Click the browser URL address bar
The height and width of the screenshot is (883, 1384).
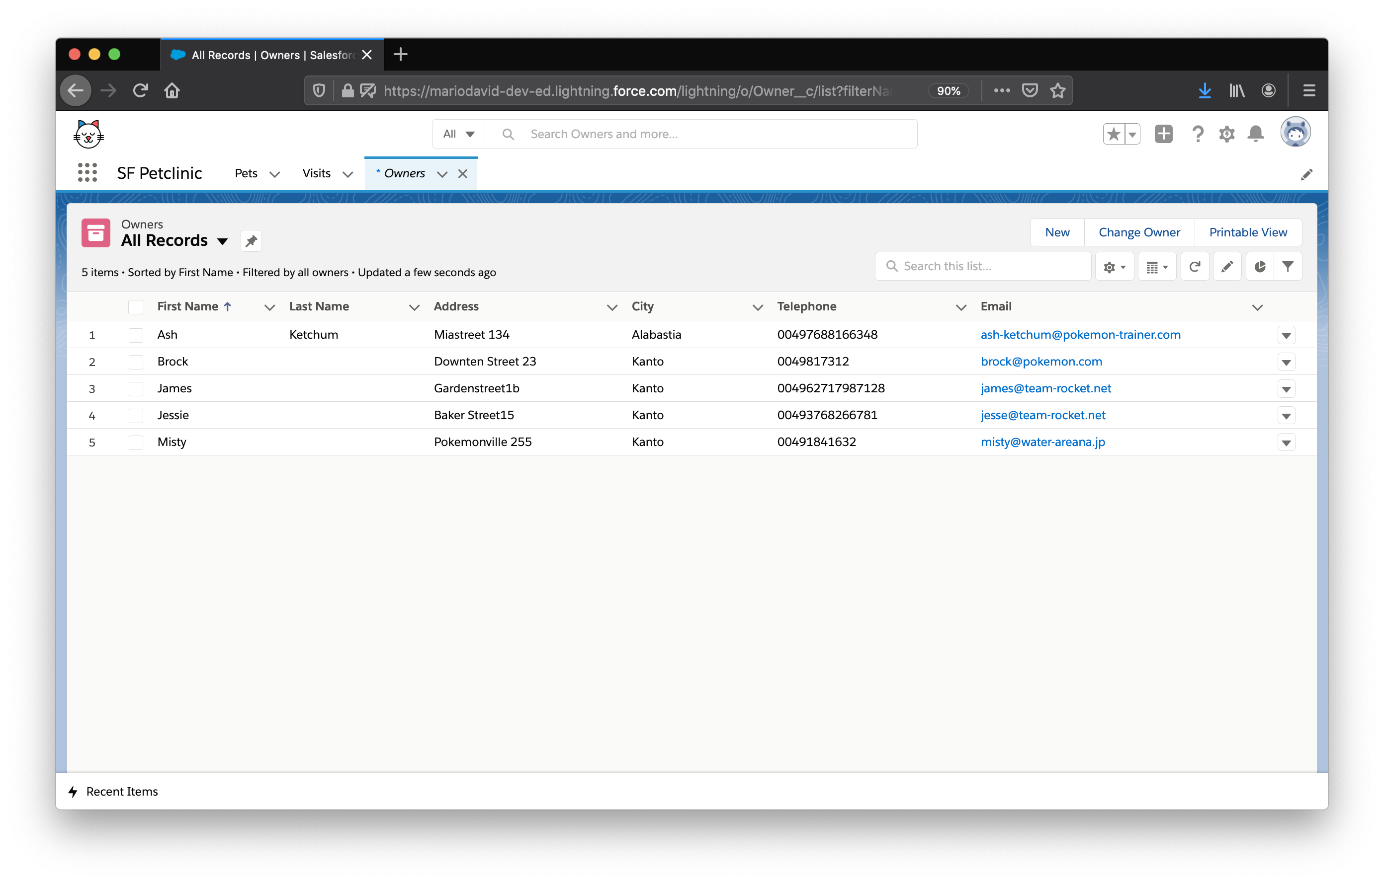637,90
